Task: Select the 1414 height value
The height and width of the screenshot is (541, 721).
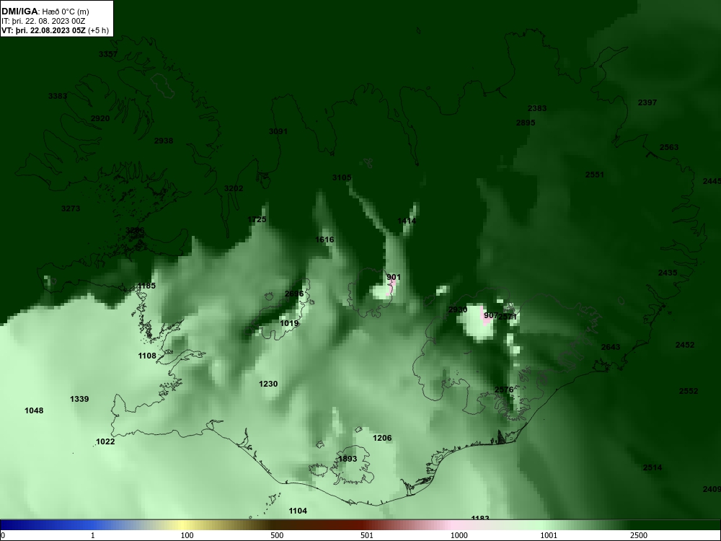Action: 407,221
